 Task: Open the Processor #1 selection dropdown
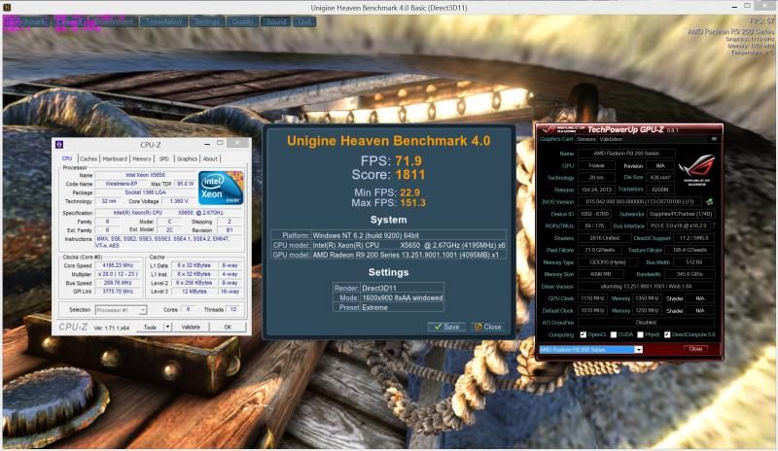point(121,310)
